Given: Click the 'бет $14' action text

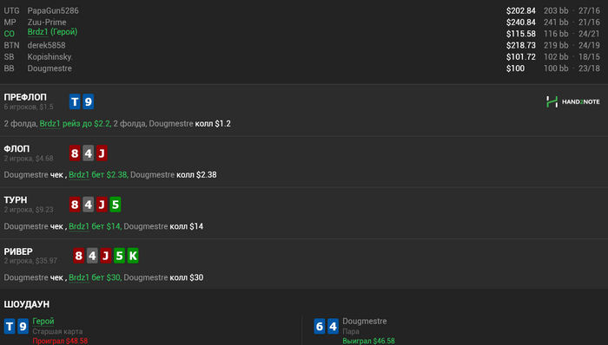Looking at the screenshot, I should 107,226.
